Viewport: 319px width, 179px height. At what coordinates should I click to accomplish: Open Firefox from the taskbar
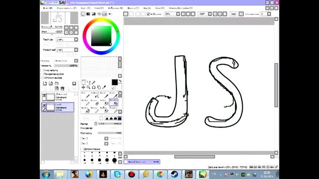pos(89,175)
